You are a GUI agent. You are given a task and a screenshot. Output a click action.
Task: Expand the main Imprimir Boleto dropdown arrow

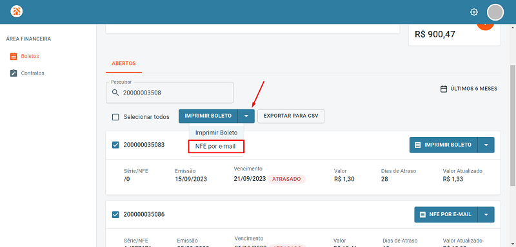pyautogui.click(x=246, y=116)
